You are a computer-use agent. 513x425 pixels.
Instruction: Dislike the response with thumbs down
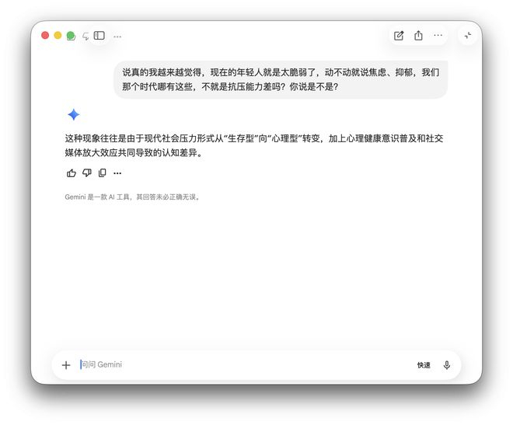[x=87, y=173]
